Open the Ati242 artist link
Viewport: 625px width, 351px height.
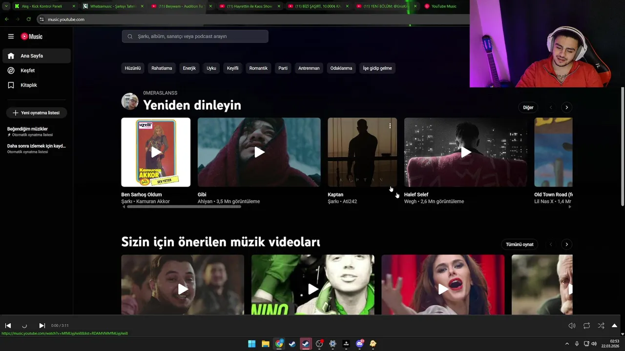click(350, 201)
